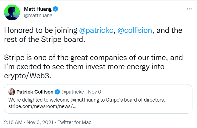197x128 pixels.
Task: Click Matt Huang's green profile avatar
Action: (x=12, y=12)
